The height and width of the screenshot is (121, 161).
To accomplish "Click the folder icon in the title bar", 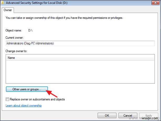I will point(2,2).
